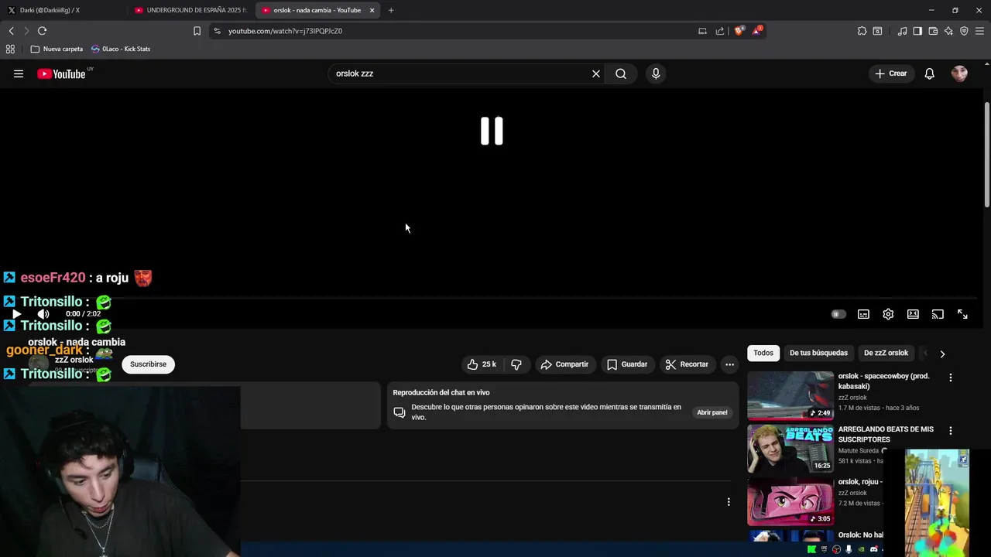991x557 pixels.
Task: Click the page vertical scrollbar
Action: 987,155
